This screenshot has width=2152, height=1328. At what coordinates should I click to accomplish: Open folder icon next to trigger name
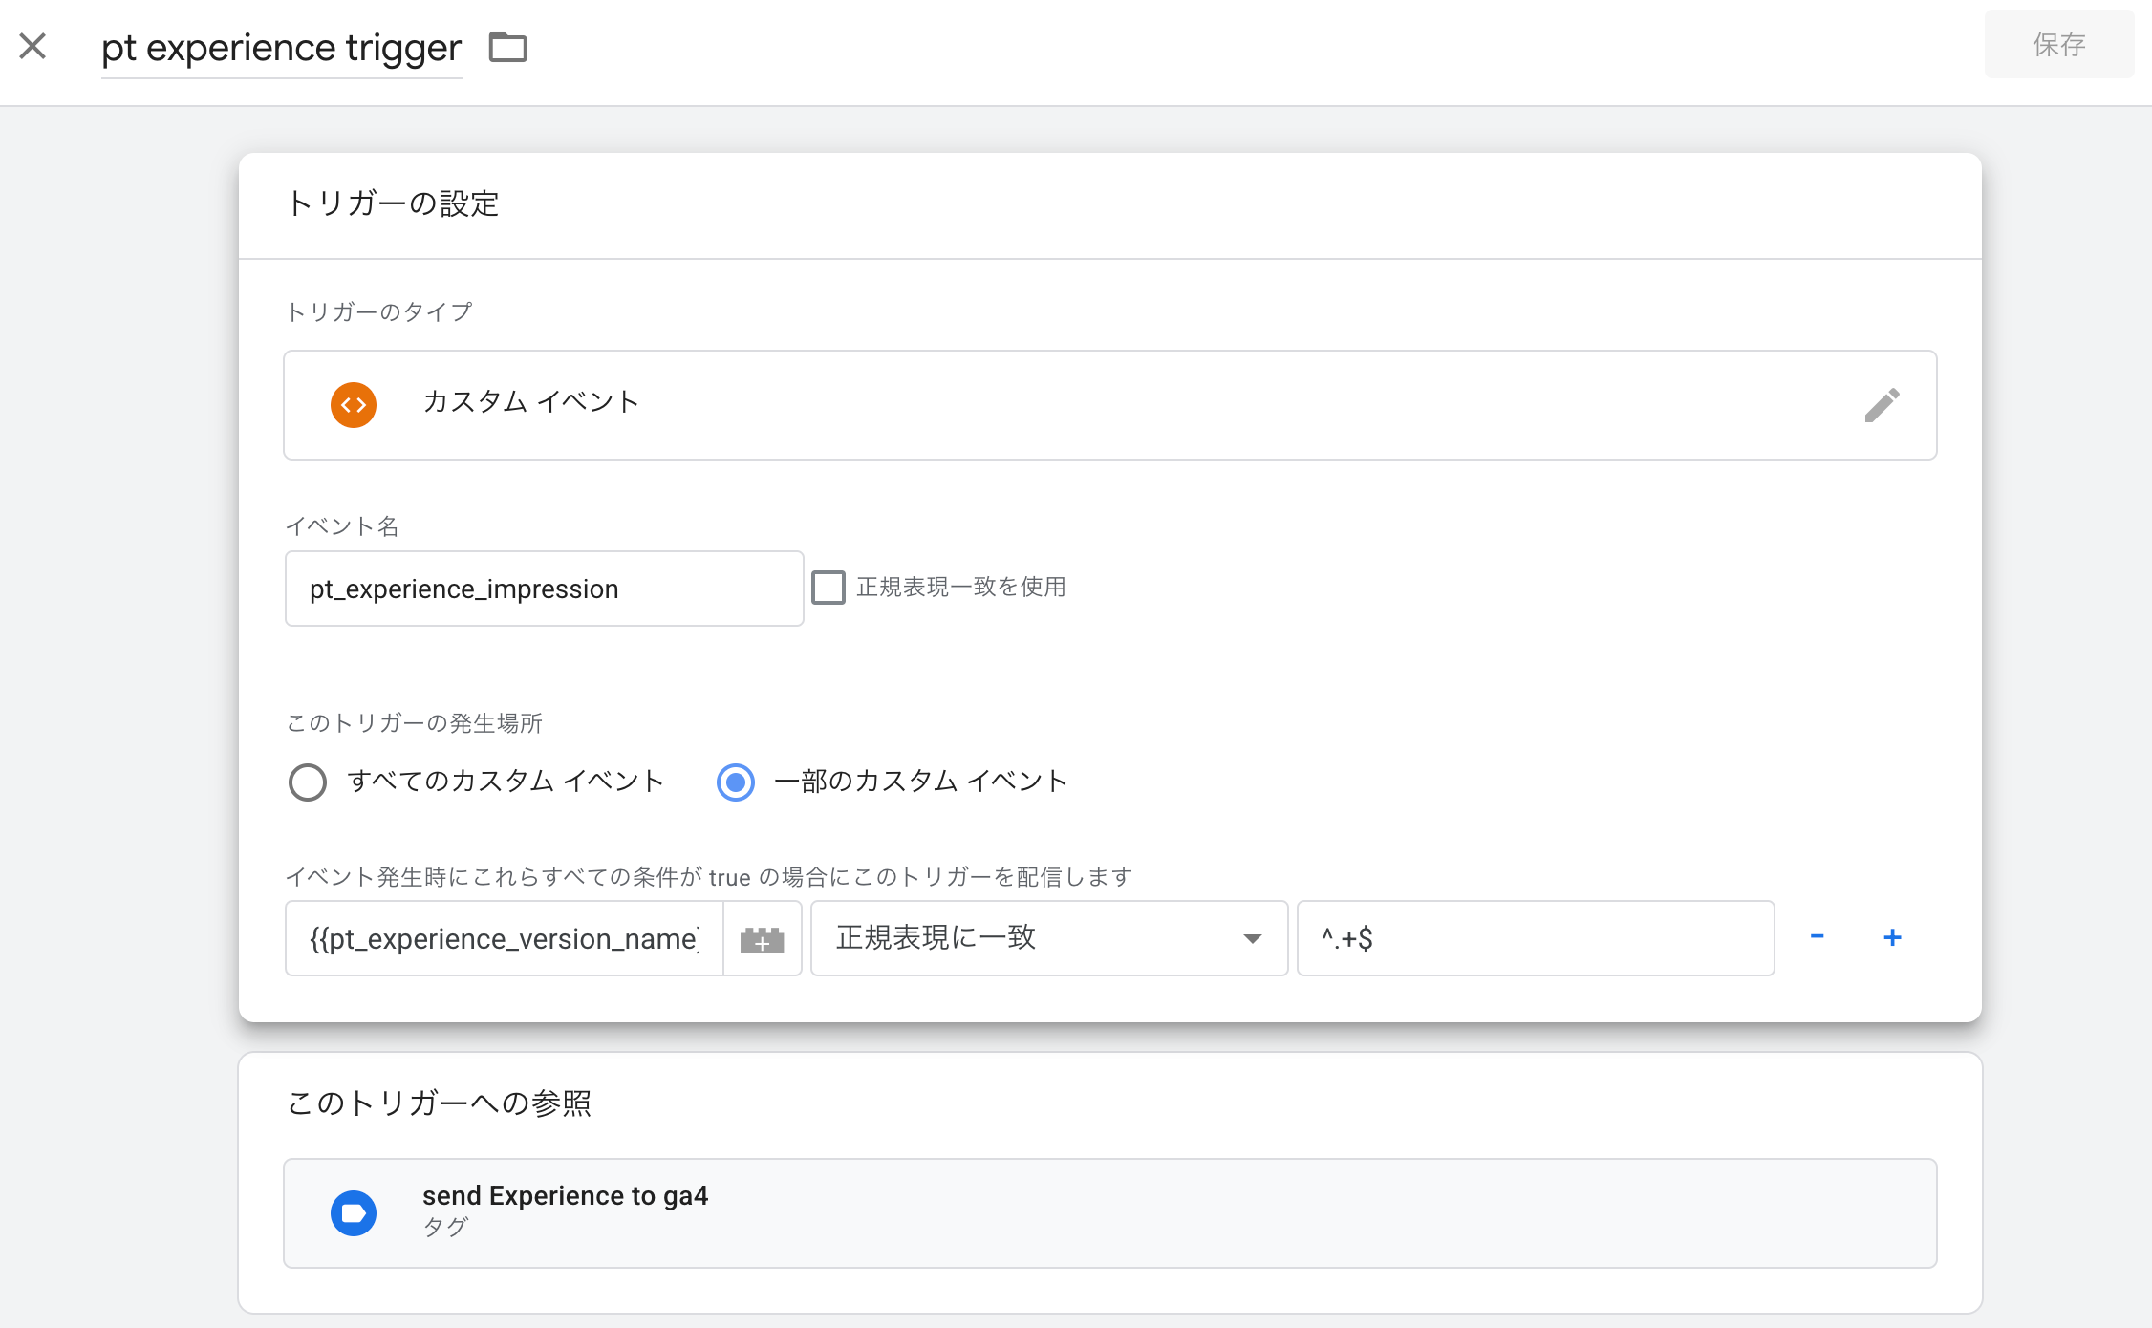[x=507, y=47]
